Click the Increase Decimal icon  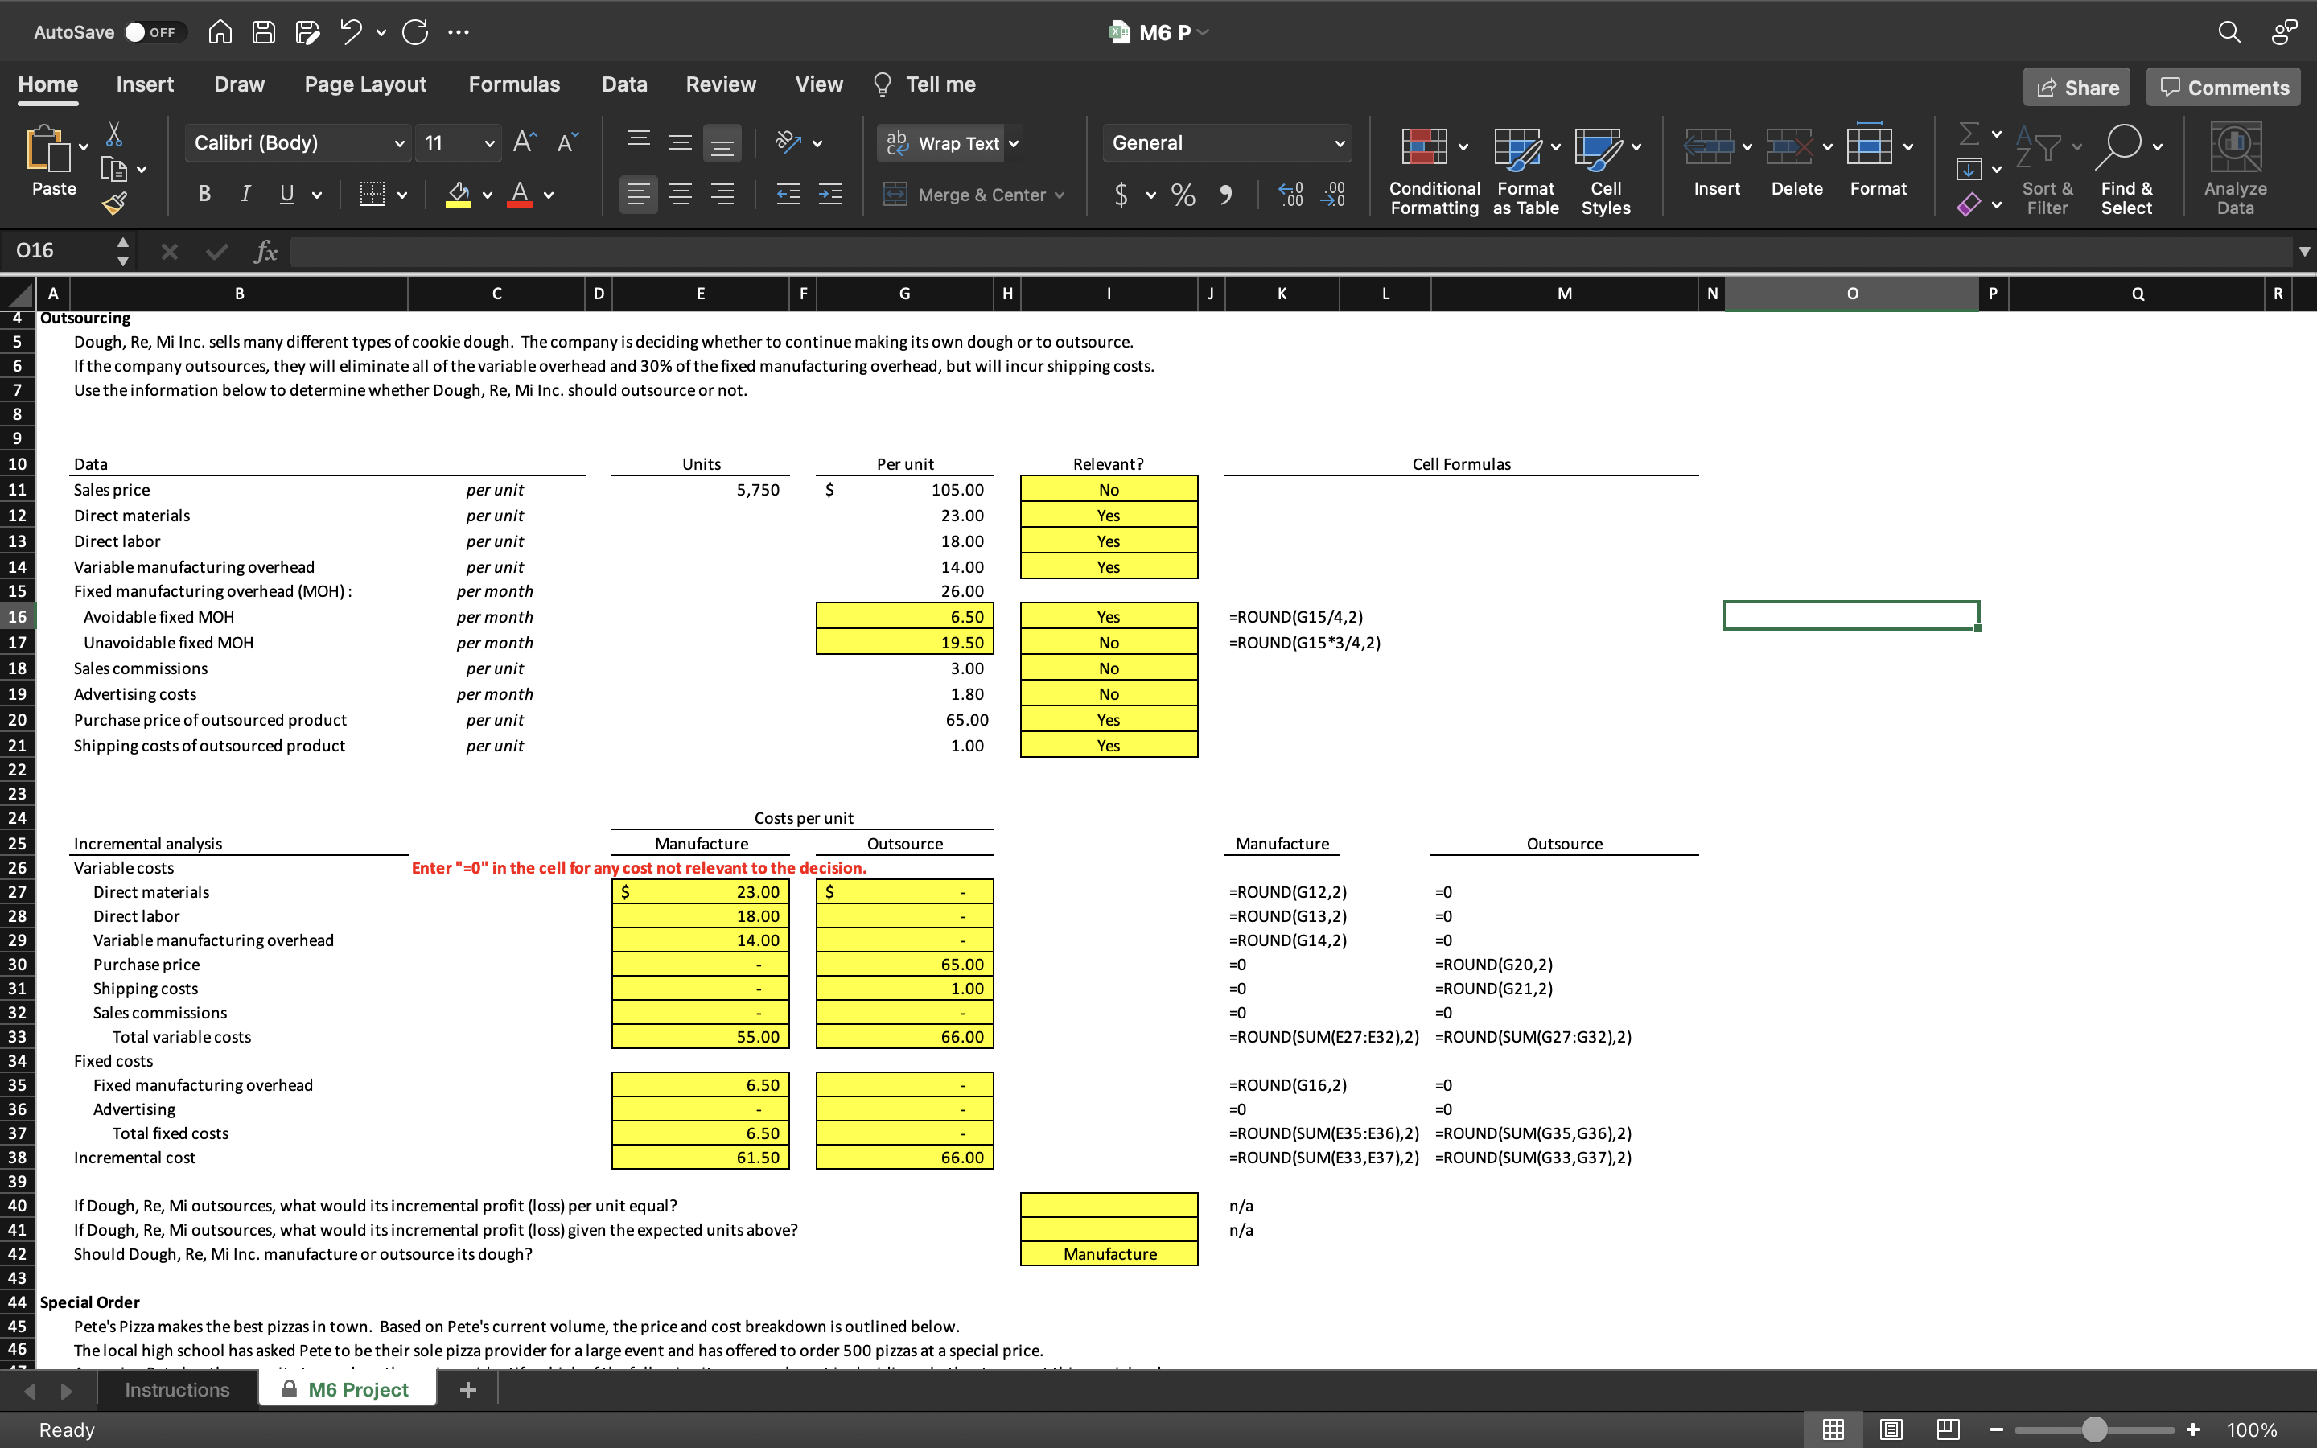pos(1290,195)
